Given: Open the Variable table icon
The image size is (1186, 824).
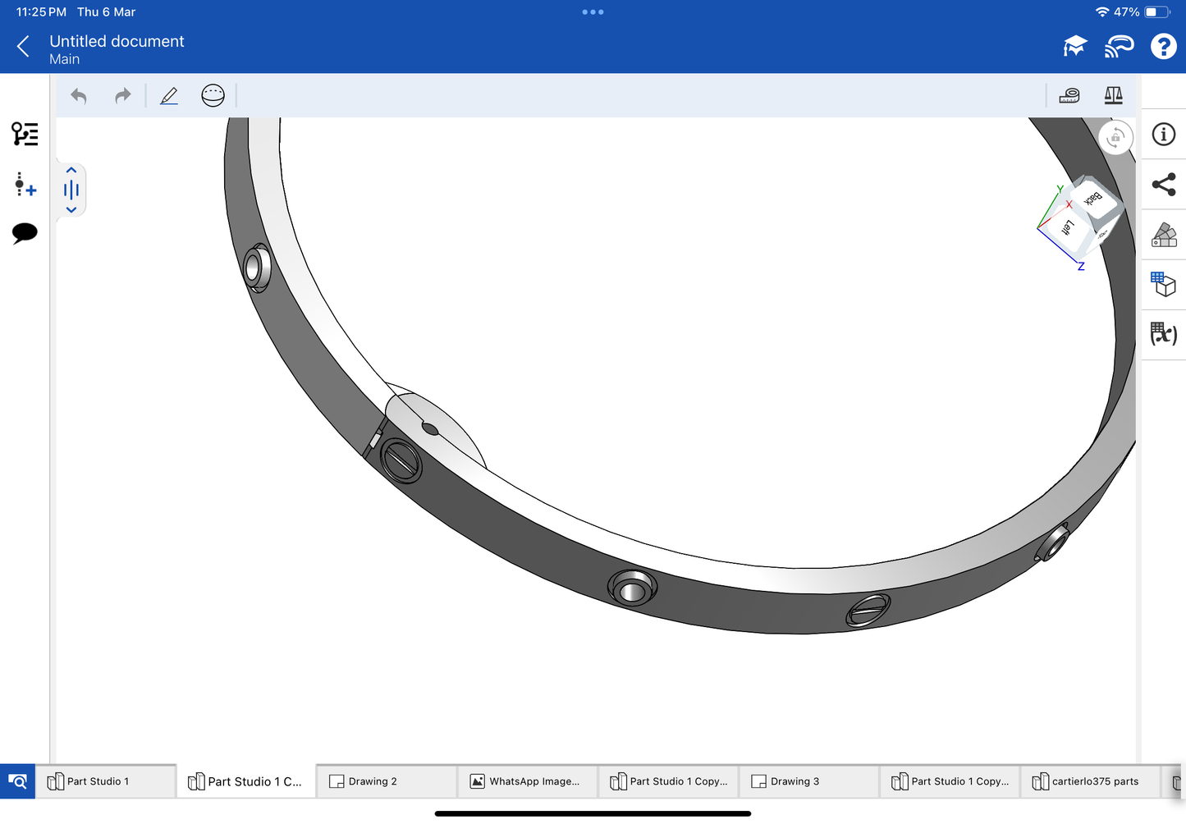Looking at the screenshot, I should pyautogui.click(x=1164, y=334).
